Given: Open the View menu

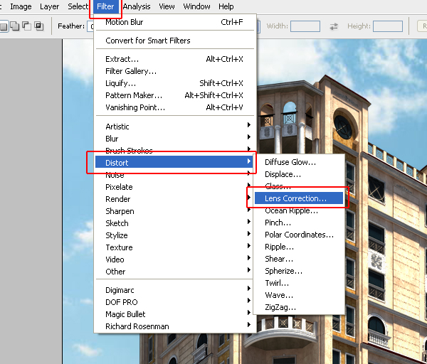Looking at the screenshot, I should [x=167, y=6].
